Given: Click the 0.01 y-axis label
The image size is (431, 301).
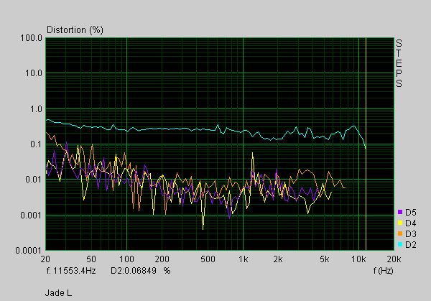Looking at the screenshot, I should click(x=34, y=180).
